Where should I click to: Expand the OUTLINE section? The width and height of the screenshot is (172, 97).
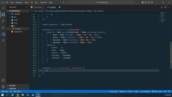coord(18,86)
